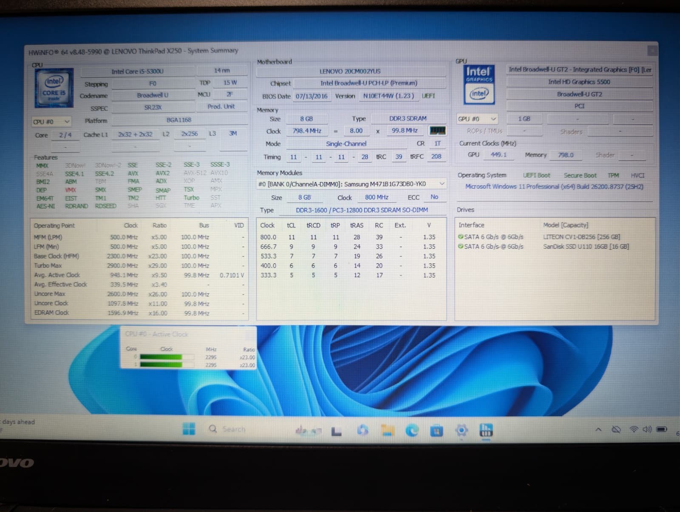
Task: Open File Explorer from the taskbar
Action: tap(387, 430)
